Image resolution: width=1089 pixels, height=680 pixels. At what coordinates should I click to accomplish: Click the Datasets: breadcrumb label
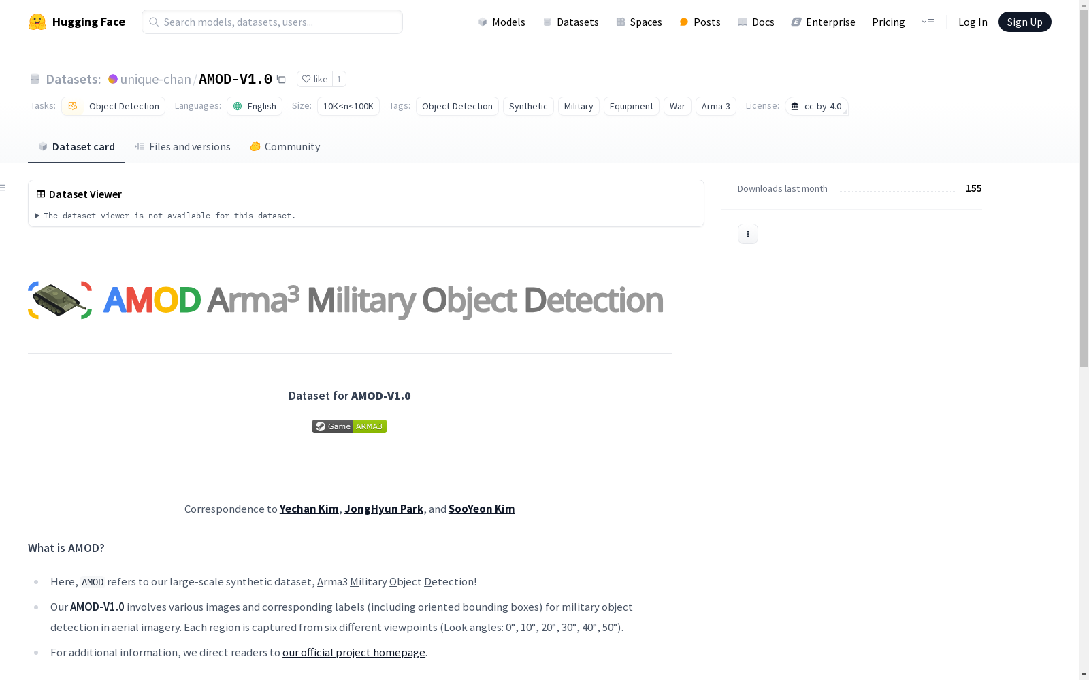coord(74,79)
